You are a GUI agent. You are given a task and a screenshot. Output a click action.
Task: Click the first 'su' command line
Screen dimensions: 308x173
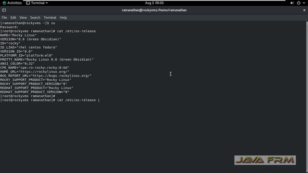pyautogui.click(x=27, y=23)
